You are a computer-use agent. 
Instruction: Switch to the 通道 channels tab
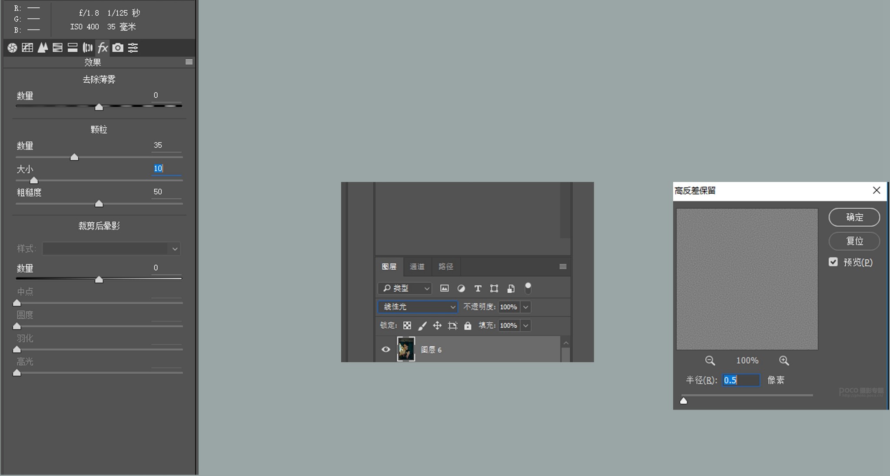tap(417, 267)
